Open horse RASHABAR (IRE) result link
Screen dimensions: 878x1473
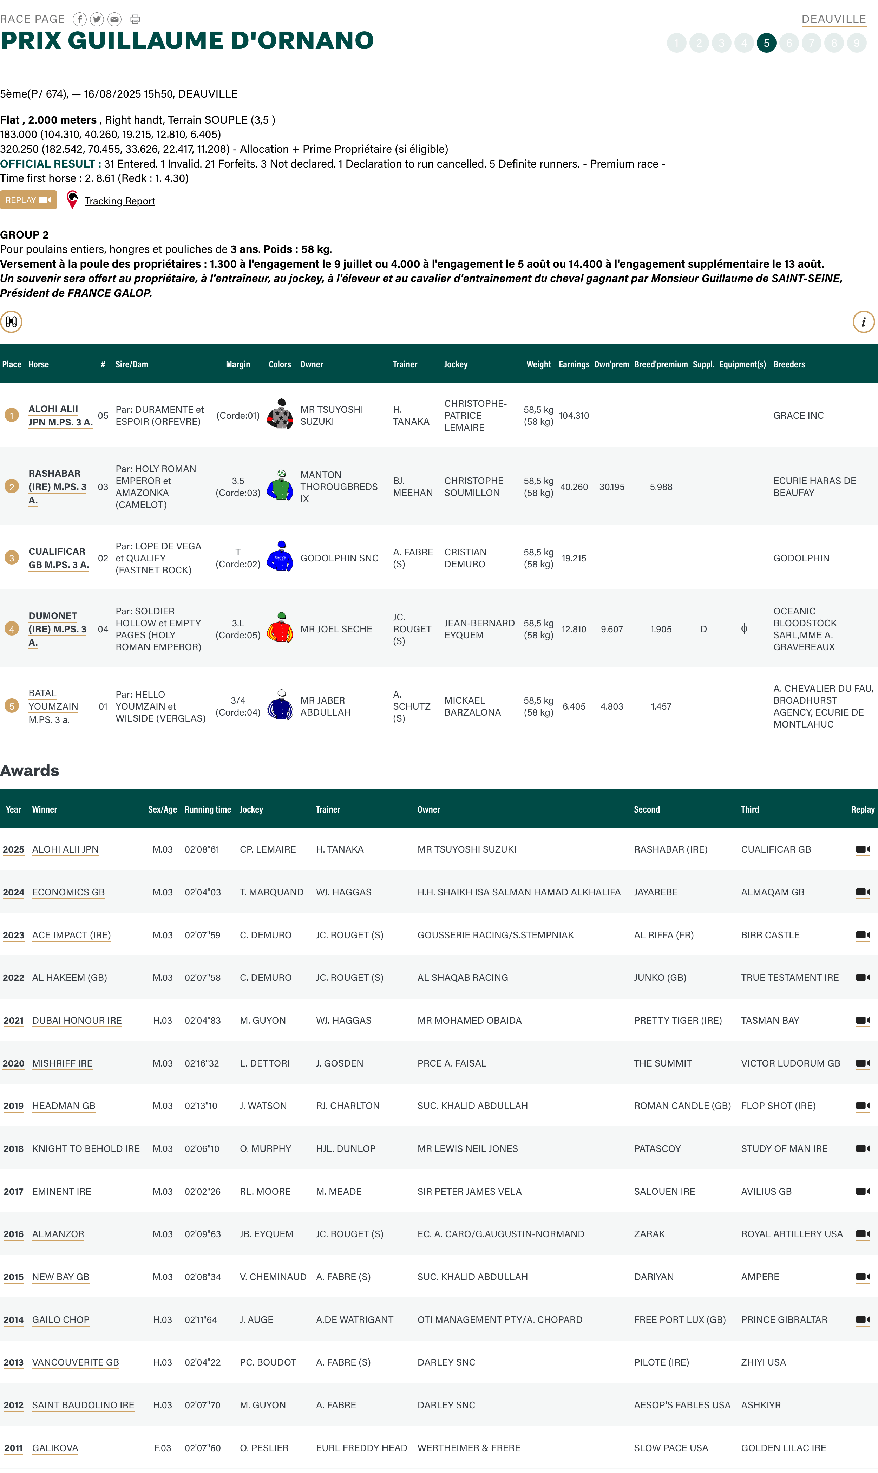click(x=57, y=487)
